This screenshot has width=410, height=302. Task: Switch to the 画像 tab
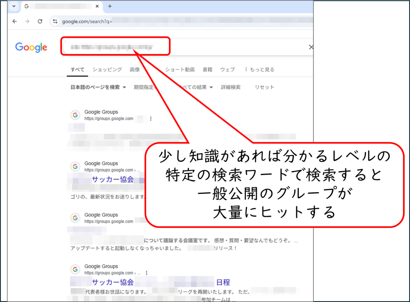135,70
